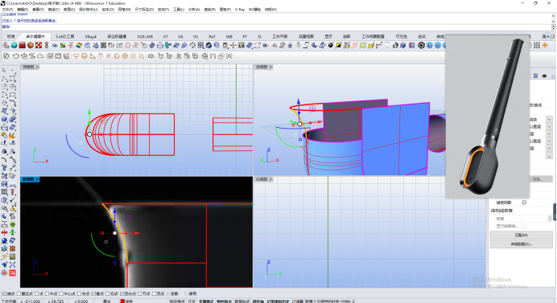Screen dimensions: 557x303
Task: Enable the 交点 Intersection osnap checkbox
Action: [79, 294]
